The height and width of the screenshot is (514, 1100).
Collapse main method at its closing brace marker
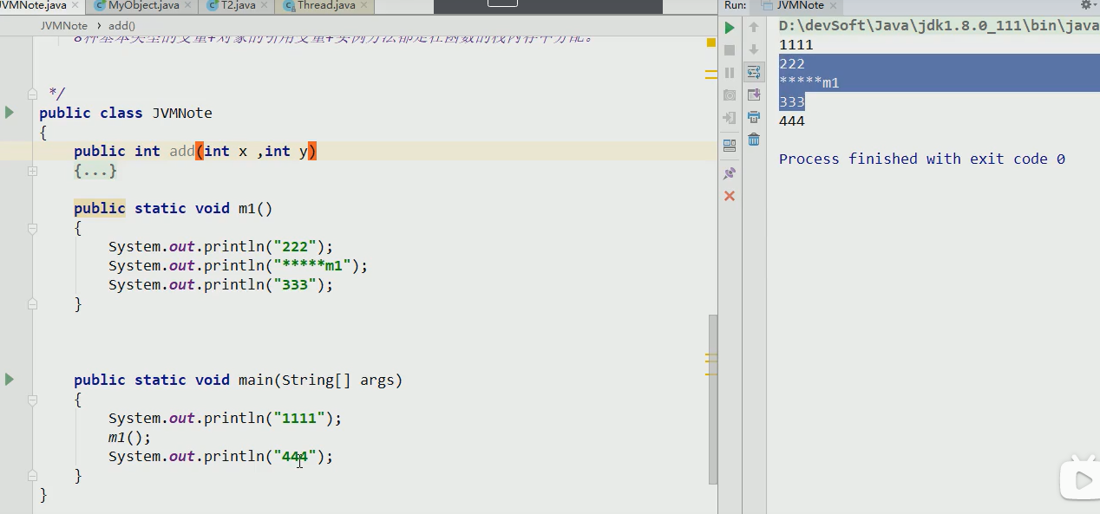click(x=32, y=476)
